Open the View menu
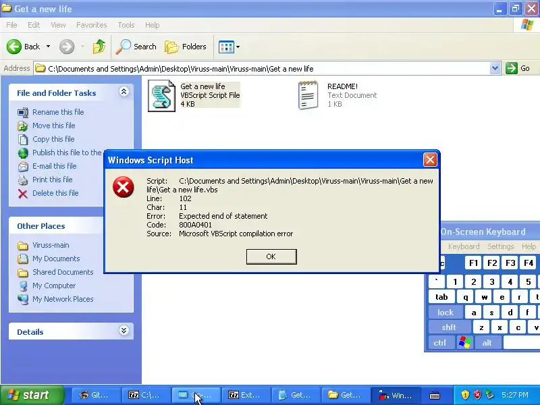The height and width of the screenshot is (405, 540). (x=58, y=25)
